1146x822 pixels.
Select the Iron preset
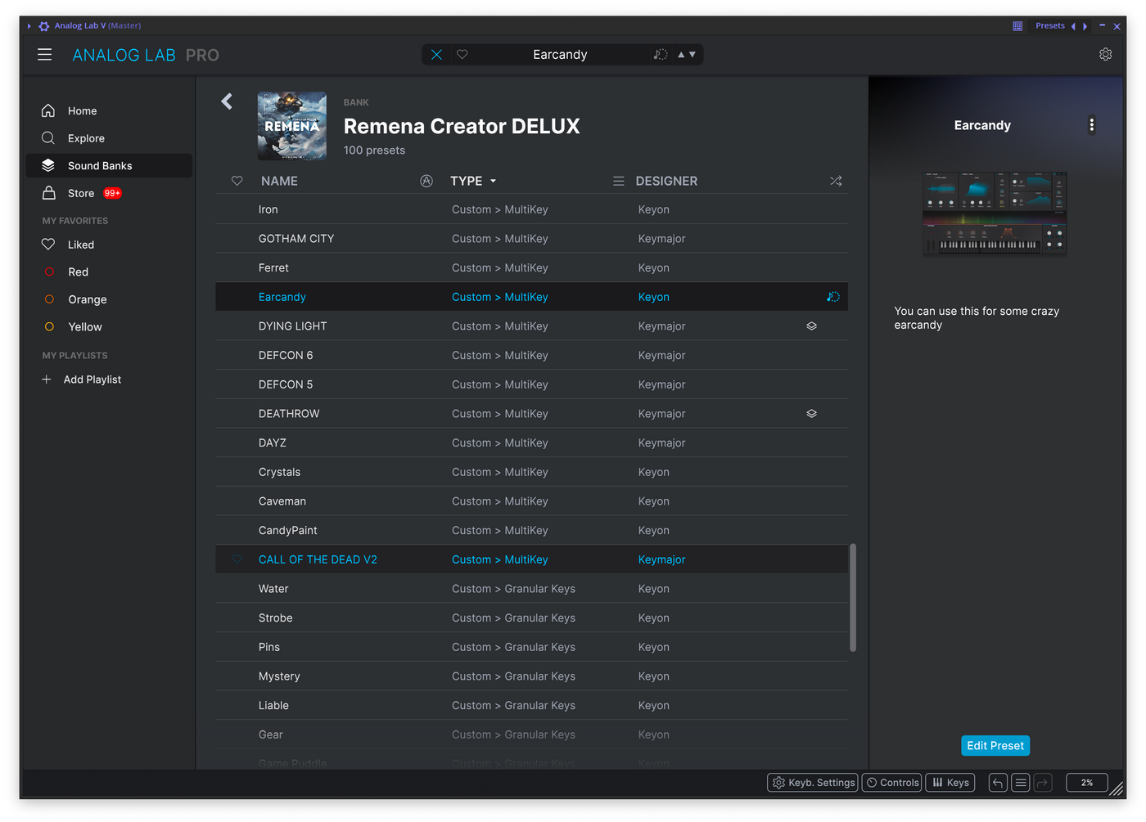coord(532,209)
